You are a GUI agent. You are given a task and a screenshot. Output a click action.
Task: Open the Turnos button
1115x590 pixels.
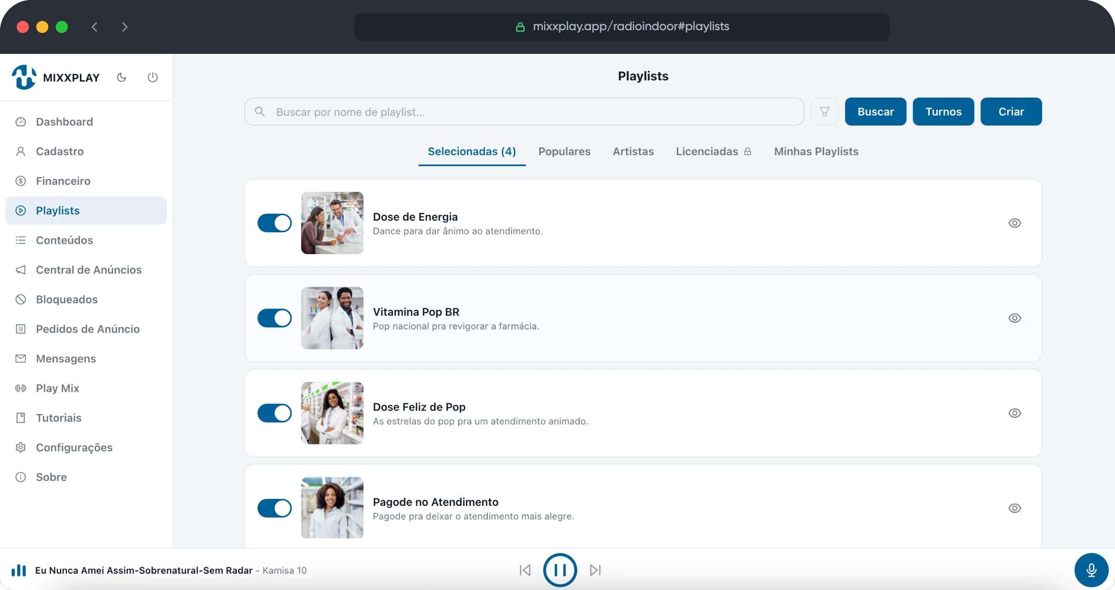pyautogui.click(x=944, y=111)
